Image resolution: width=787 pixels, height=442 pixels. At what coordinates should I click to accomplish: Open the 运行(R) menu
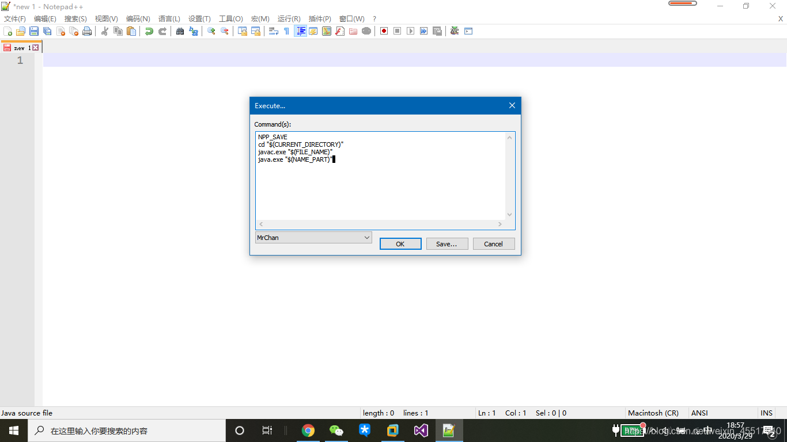pos(289,19)
